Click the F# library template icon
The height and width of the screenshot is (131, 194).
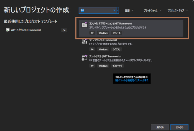click(x=85, y=42)
